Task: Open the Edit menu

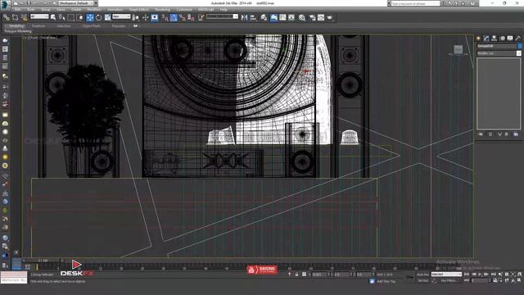Action: pos(17,10)
